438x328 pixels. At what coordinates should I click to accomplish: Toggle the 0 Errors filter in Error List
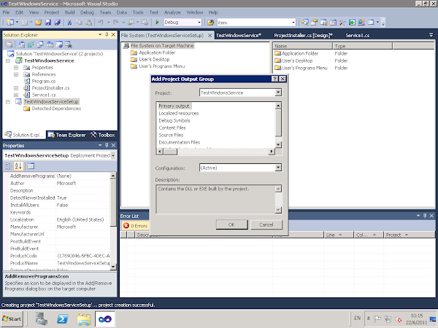click(x=135, y=226)
